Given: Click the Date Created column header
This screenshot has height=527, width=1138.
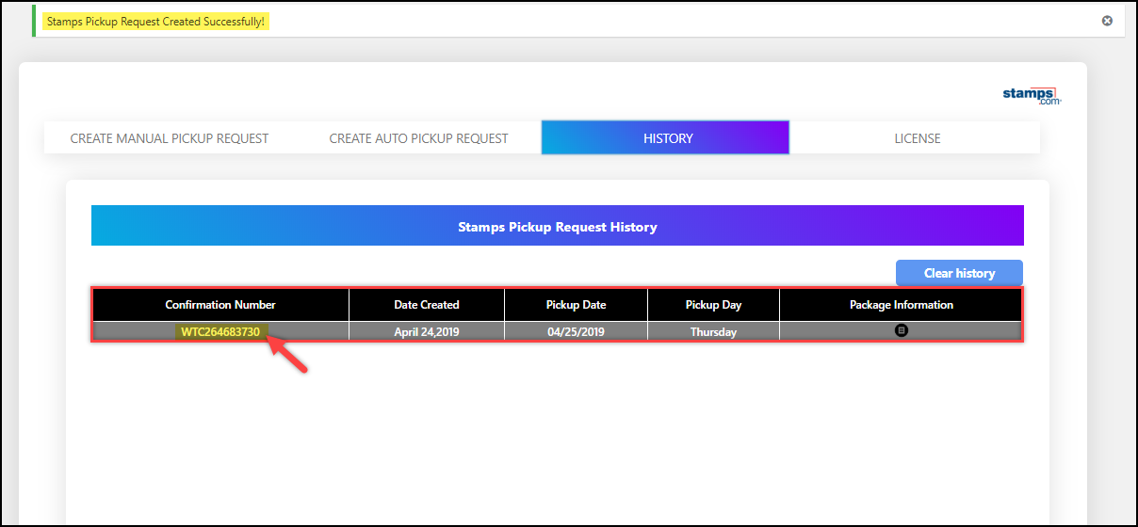Looking at the screenshot, I should coord(427,305).
